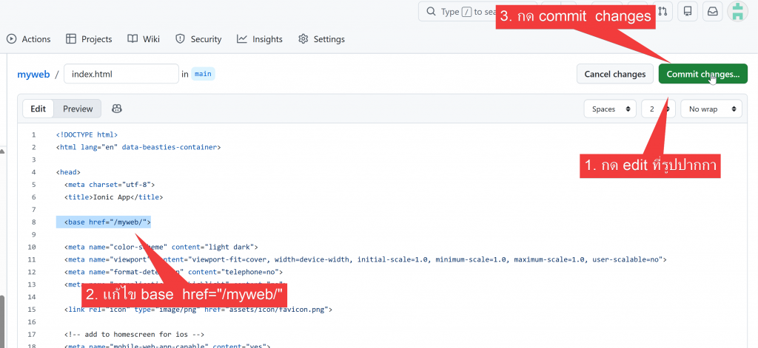Click the index.html filename field
This screenshot has height=348, width=758.
(x=121, y=74)
